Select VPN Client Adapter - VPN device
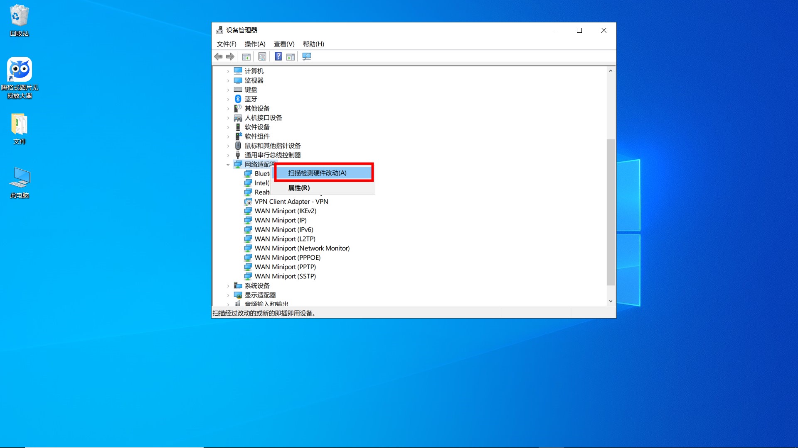The width and height of the screenshot is (798, 448). tap(291, 202)
